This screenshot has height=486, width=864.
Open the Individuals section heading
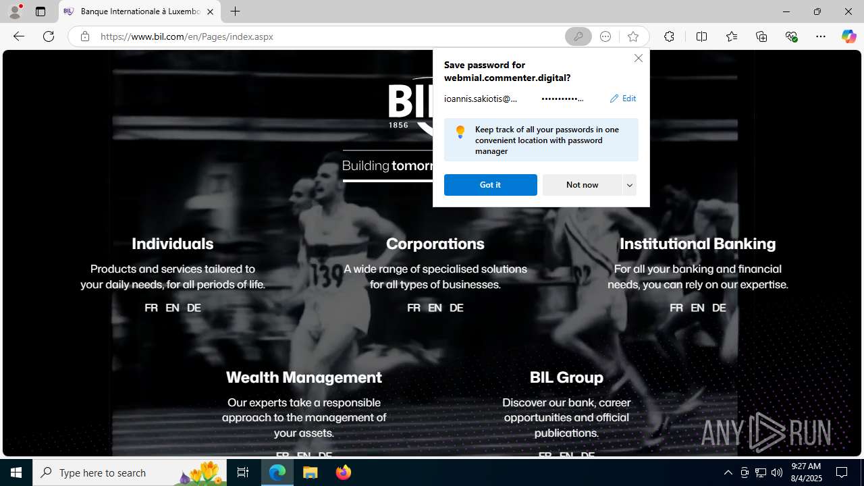[172, 244]
